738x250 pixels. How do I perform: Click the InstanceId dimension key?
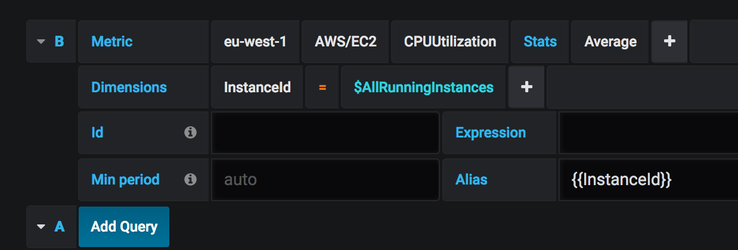pos(258,87)
